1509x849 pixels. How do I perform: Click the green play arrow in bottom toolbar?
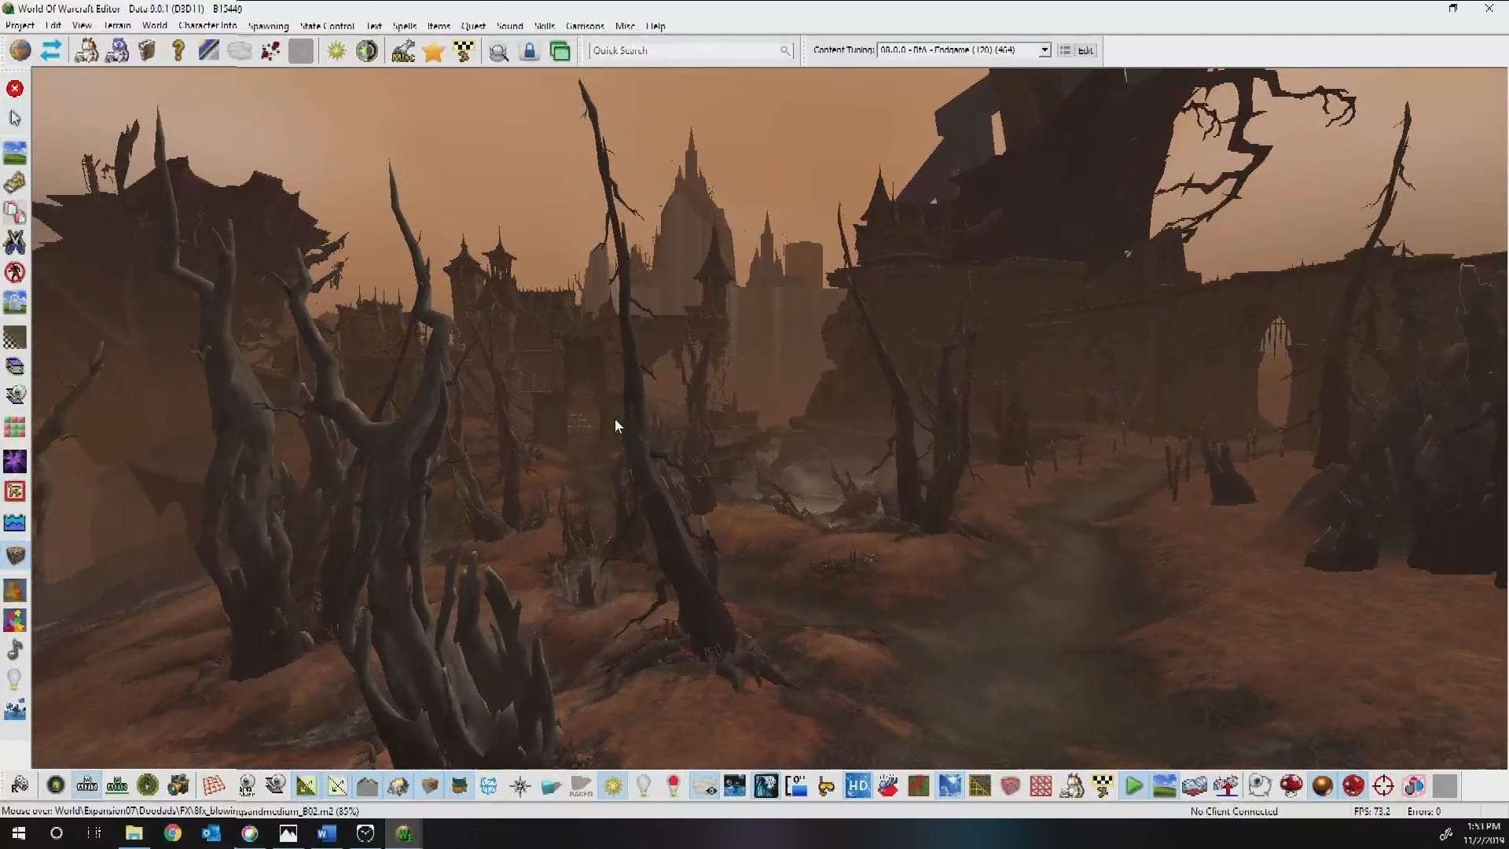pos(1133,785)
